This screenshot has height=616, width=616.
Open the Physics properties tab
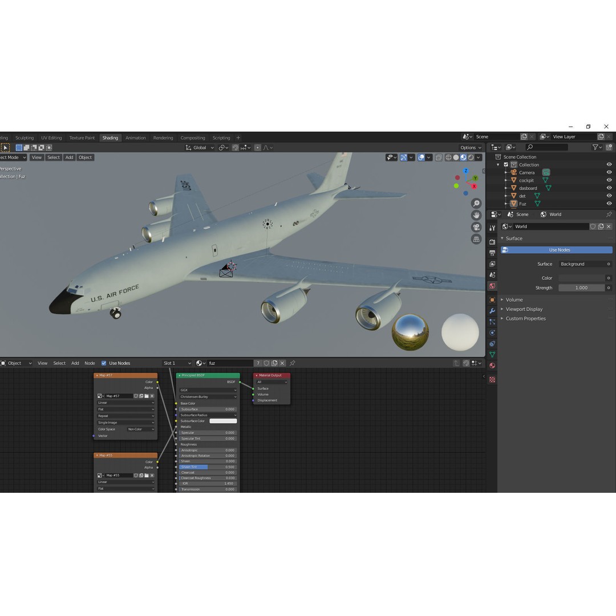click(492, 333)
